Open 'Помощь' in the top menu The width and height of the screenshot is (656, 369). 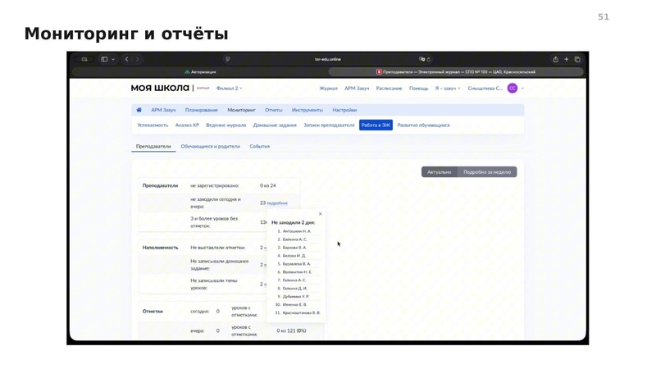[x=419, y=89]
